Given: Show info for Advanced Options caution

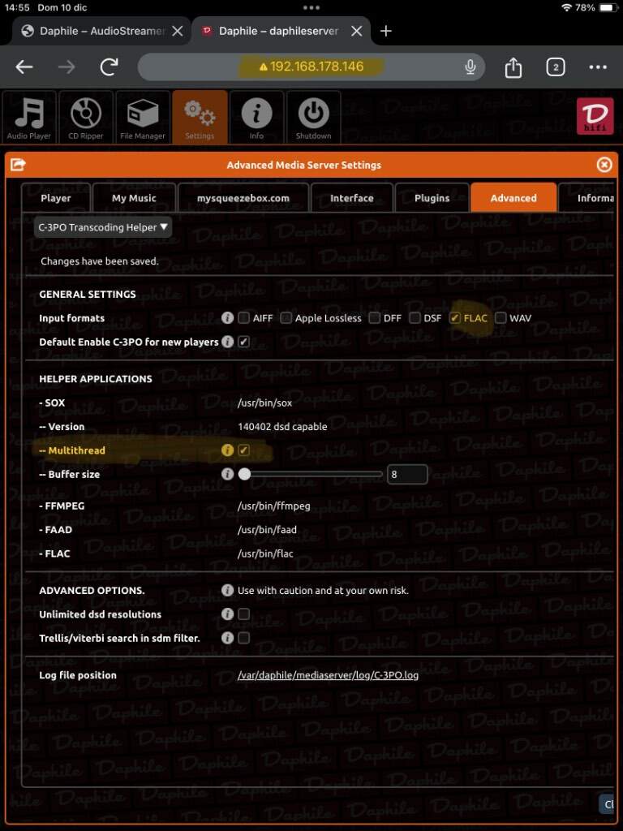Looking at the screenshot, I should 227,590.
